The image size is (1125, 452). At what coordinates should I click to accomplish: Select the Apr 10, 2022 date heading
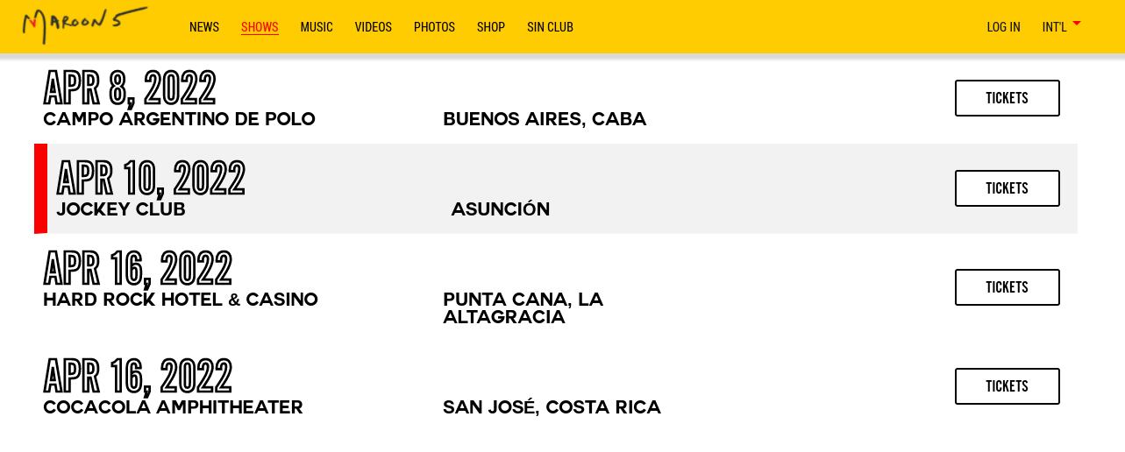point(151,179)
